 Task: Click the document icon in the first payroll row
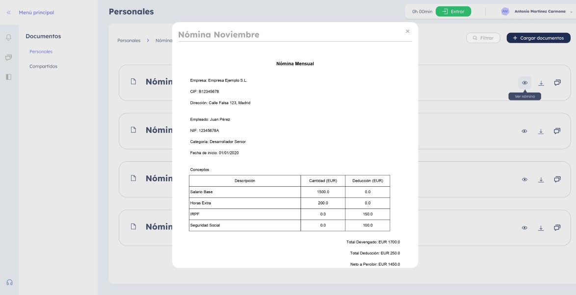point(133,81)
